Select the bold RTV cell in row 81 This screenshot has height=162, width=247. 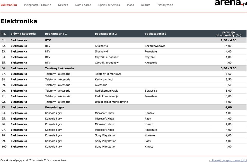pos(48,40)
